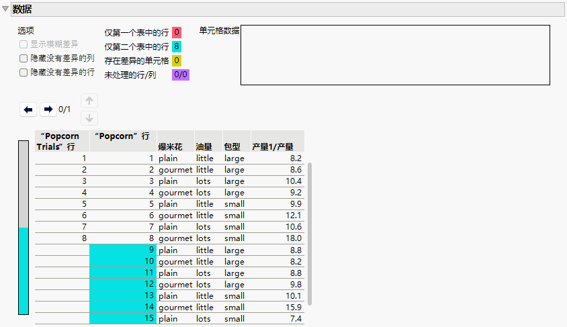567x327 pixels.
Task: Select the “Popcorn Trials”行 column header
Action: [62, 141]
